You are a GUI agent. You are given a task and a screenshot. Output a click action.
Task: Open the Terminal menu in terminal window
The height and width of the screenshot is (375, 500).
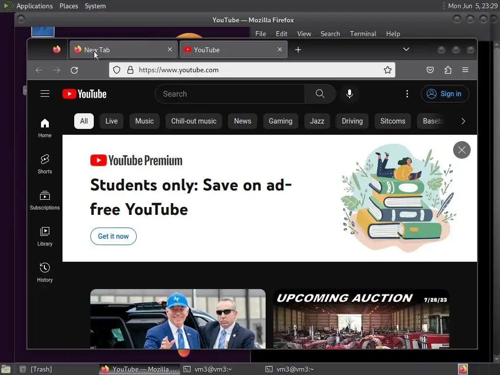point(363,34)
